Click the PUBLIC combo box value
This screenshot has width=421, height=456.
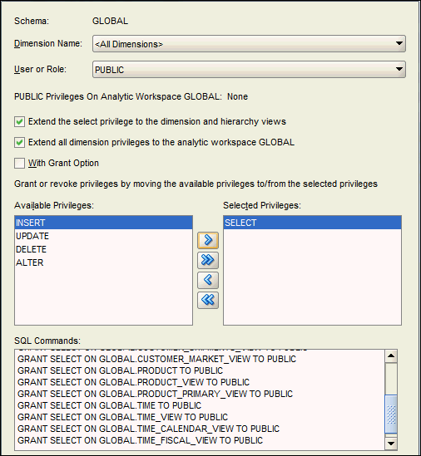click(110, 70)
